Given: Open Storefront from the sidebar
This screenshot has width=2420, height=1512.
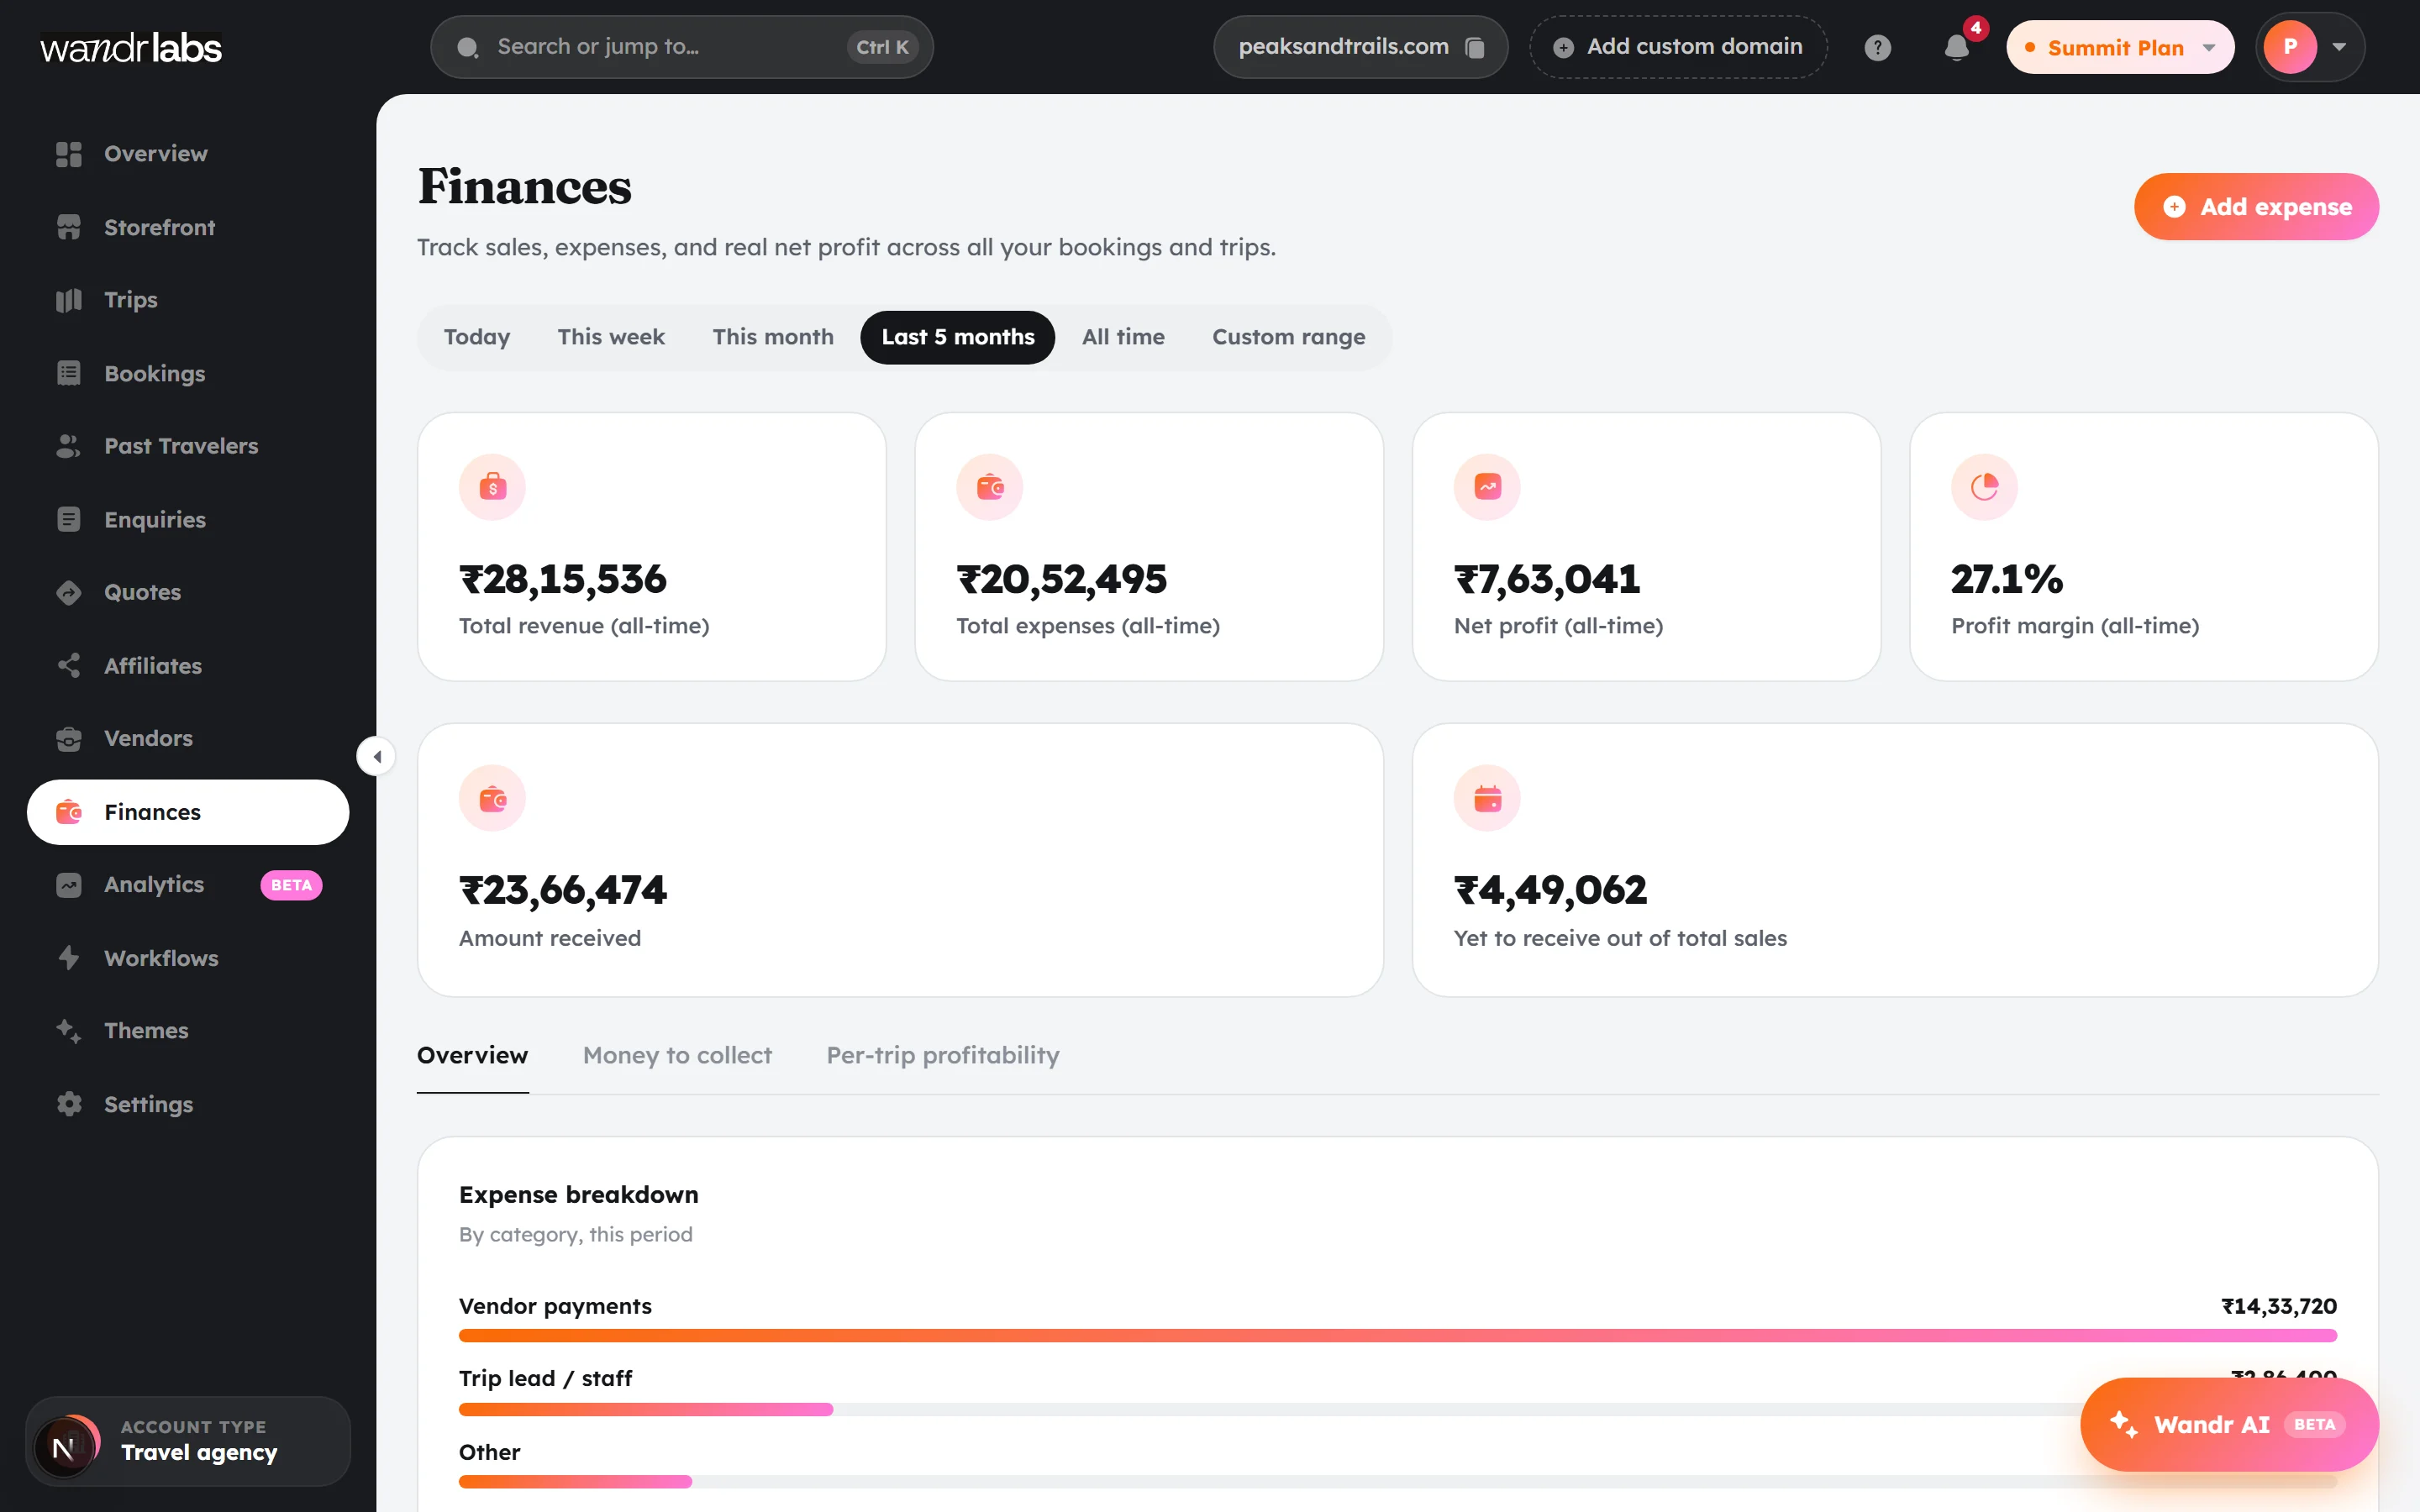Looking at the screenshot, I should click(x=188, y=227).
